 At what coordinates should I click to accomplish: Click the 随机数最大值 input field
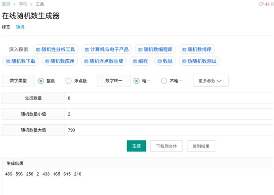pyautogui.click(x=169, y=130)
